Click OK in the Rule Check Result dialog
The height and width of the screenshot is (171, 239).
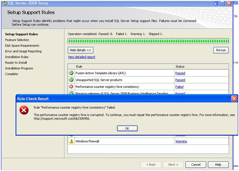[x=127, y=128]
